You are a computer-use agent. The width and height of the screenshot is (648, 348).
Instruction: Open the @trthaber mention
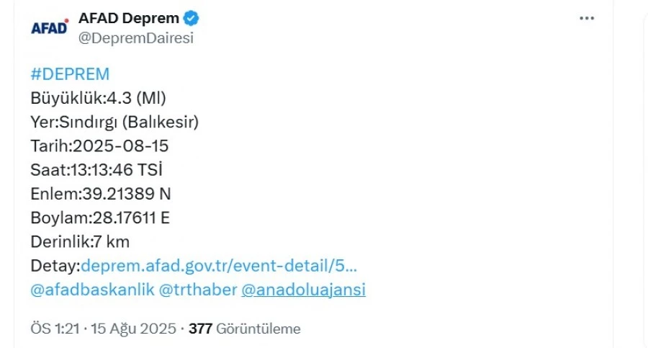(x=198, y=290)
